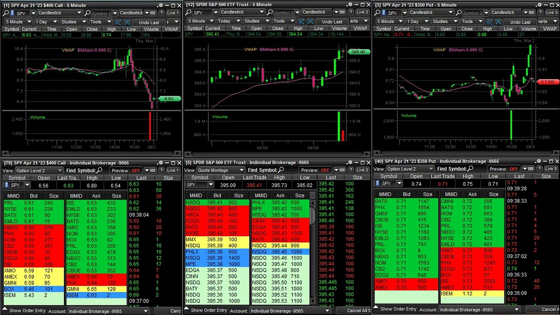Viewport: 560px width, 315px height.
Task: Click symbol search magnifier in $400 Call chart
Action: (x=7, y=13)
